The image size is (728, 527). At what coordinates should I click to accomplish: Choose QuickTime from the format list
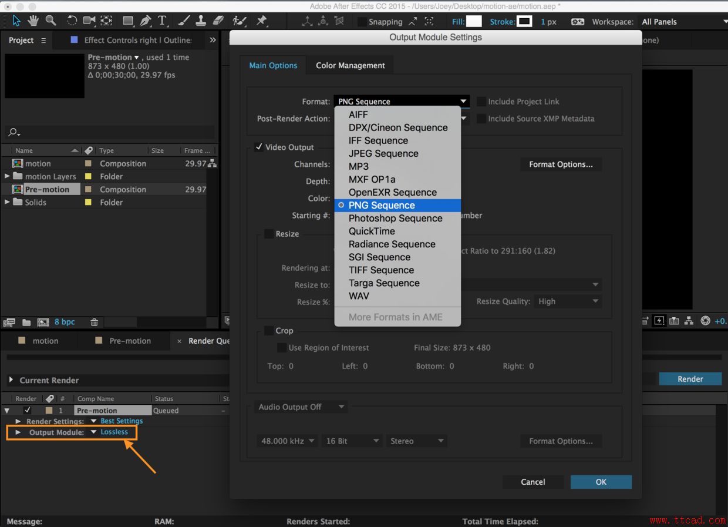[372, 231]
